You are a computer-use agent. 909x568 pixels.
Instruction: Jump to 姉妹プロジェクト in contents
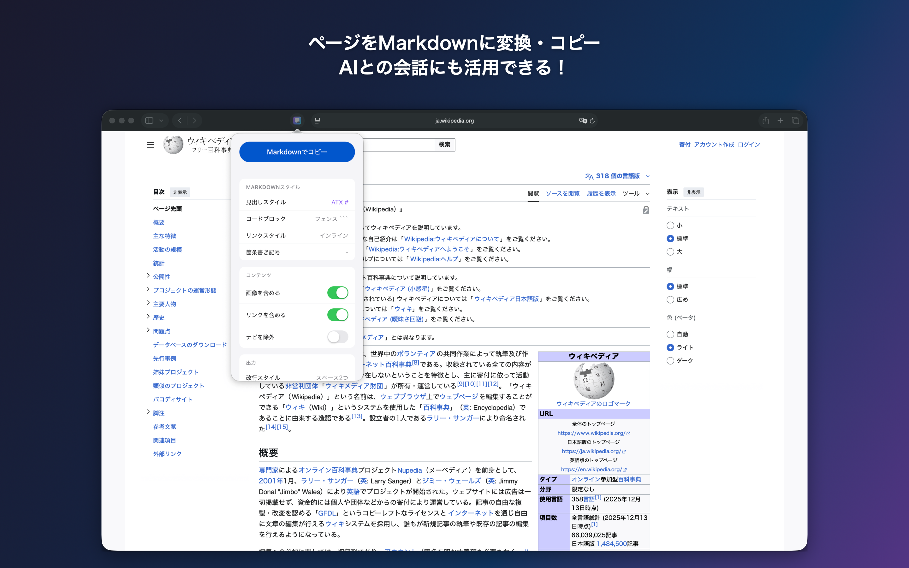tap(175, 372)
